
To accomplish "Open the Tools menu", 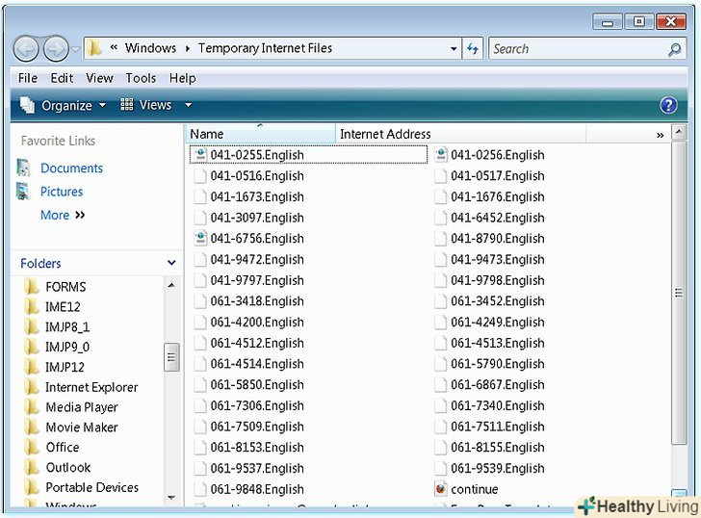I will pos(141,78).
